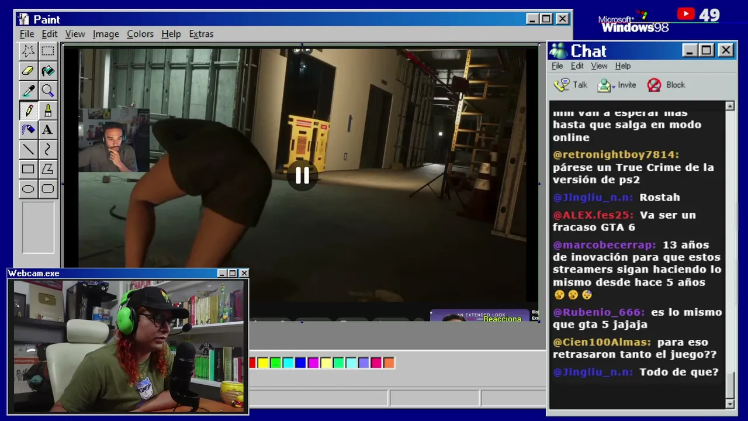
Task: Pick the orange palette color
Action: coord(389,363)
